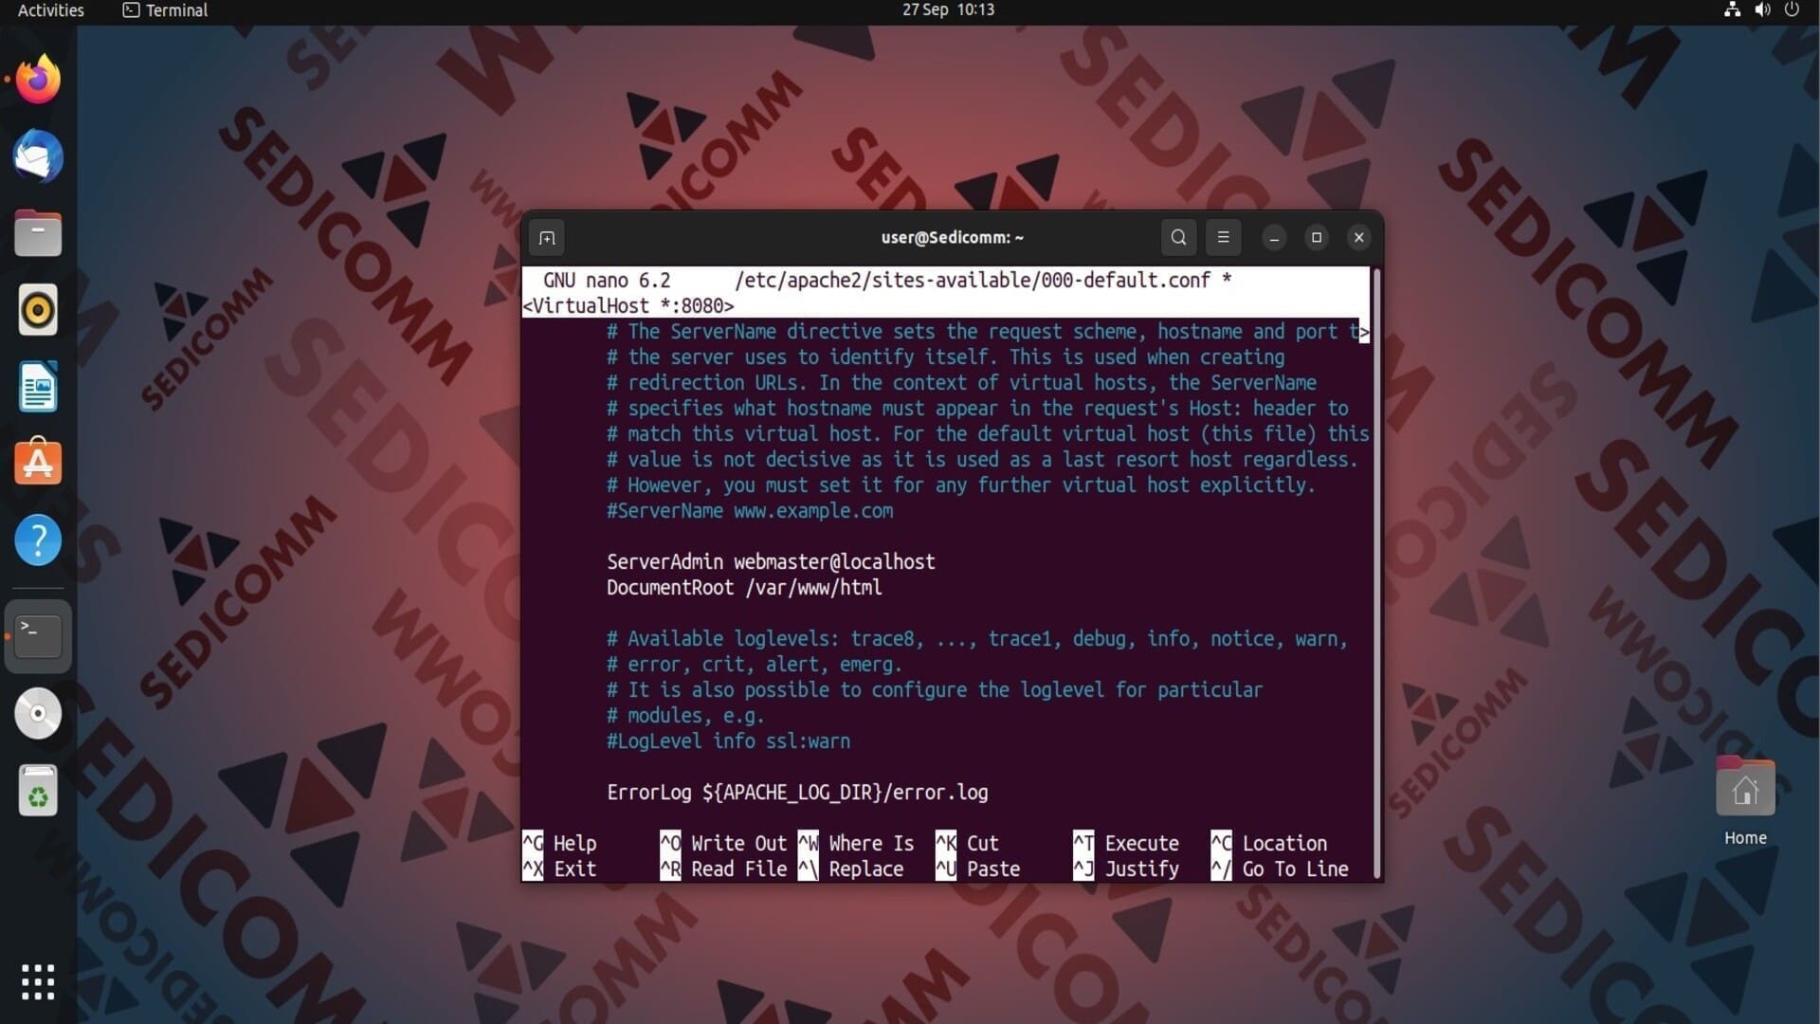Click the user@Sedicomm window title
Screen dimensions: 1820x1024
point(952,238)
